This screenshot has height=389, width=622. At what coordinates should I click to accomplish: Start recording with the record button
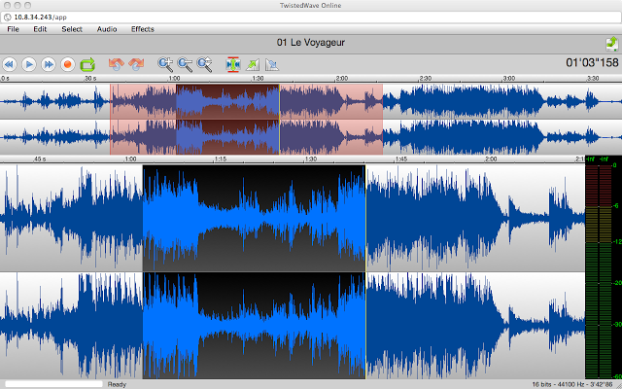[68, 64]
